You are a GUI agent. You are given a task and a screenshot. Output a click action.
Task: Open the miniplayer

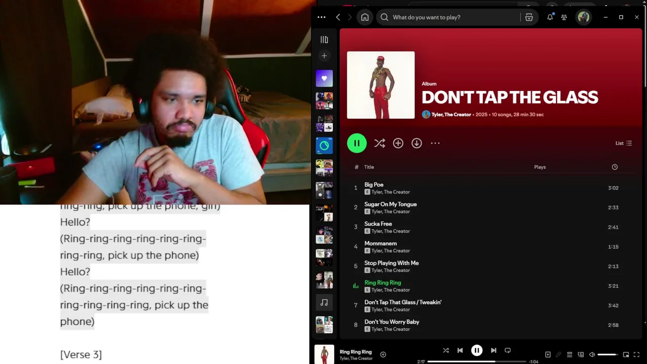click(626, 355)
